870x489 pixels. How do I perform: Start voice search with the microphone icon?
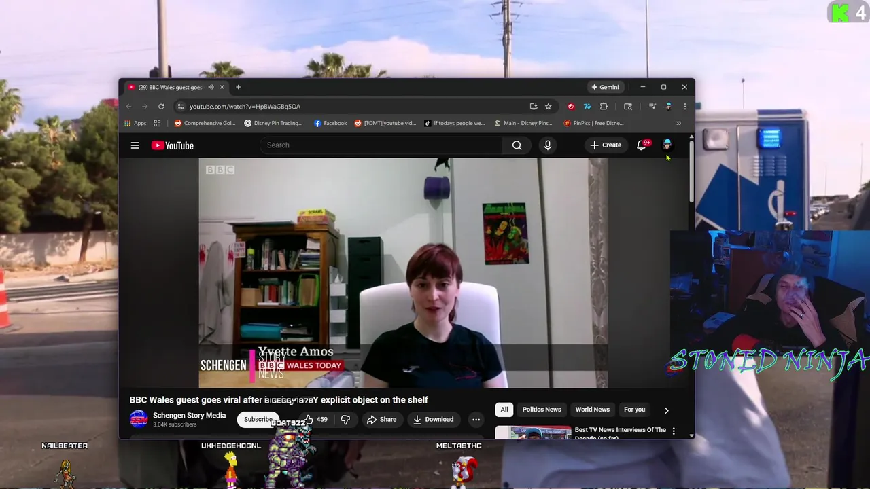(548, 145)
